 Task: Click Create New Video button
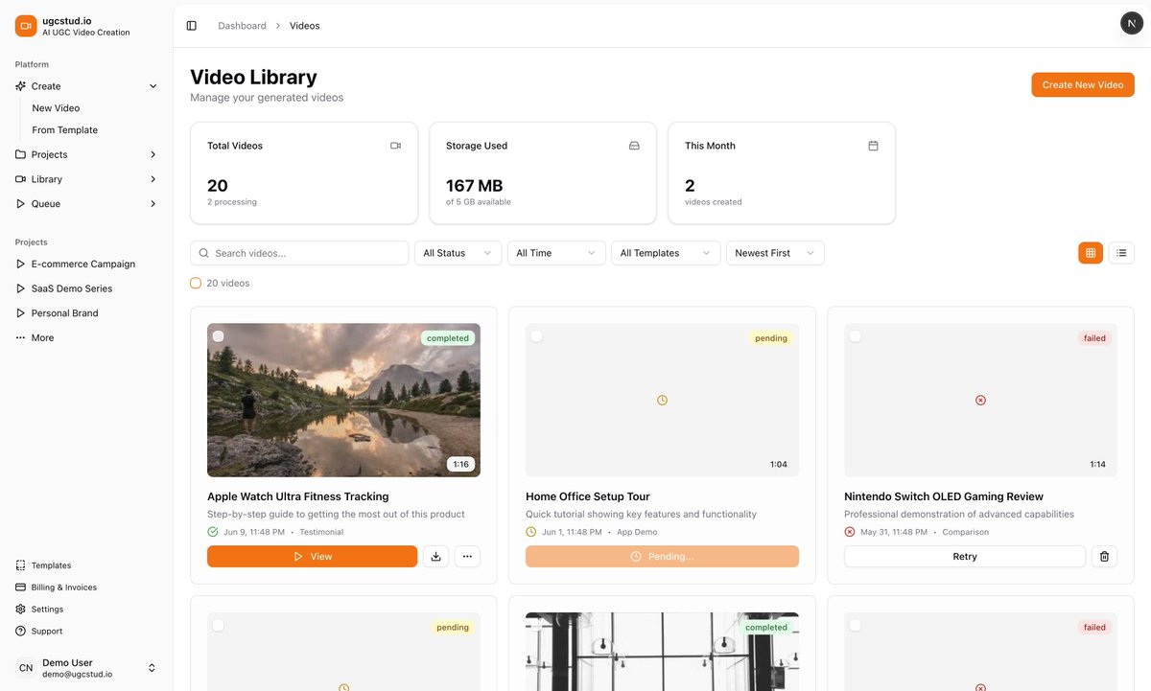tap(1083, 84)
